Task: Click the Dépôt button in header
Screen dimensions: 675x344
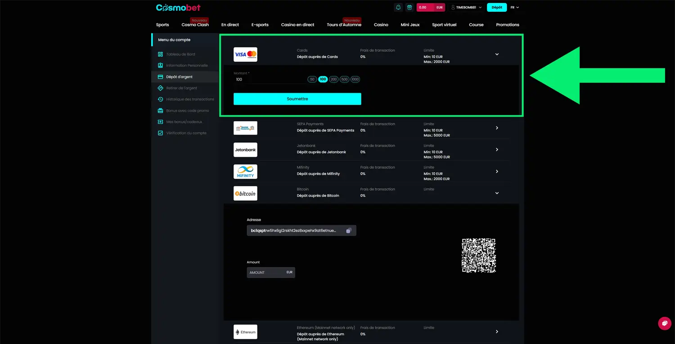Action: [x=496, y=7]
